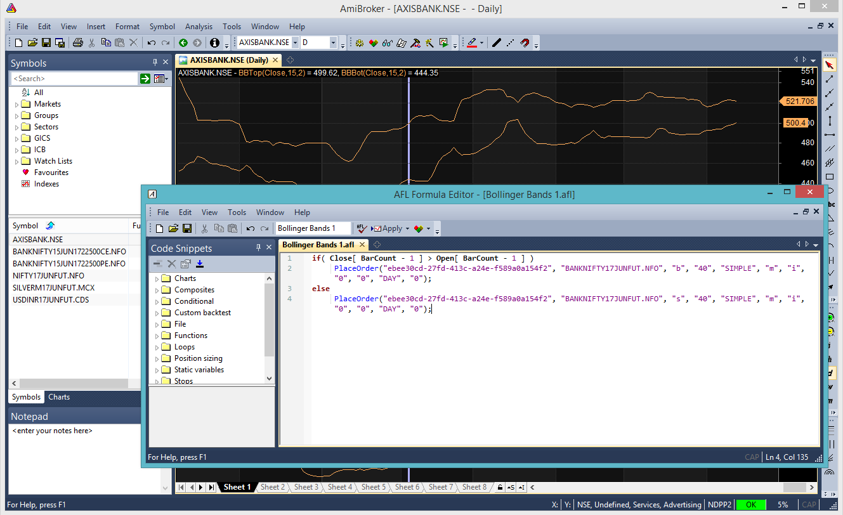Click Open file icon in AmiBroker main toolbar
The image size is (843, 515).
32,43
